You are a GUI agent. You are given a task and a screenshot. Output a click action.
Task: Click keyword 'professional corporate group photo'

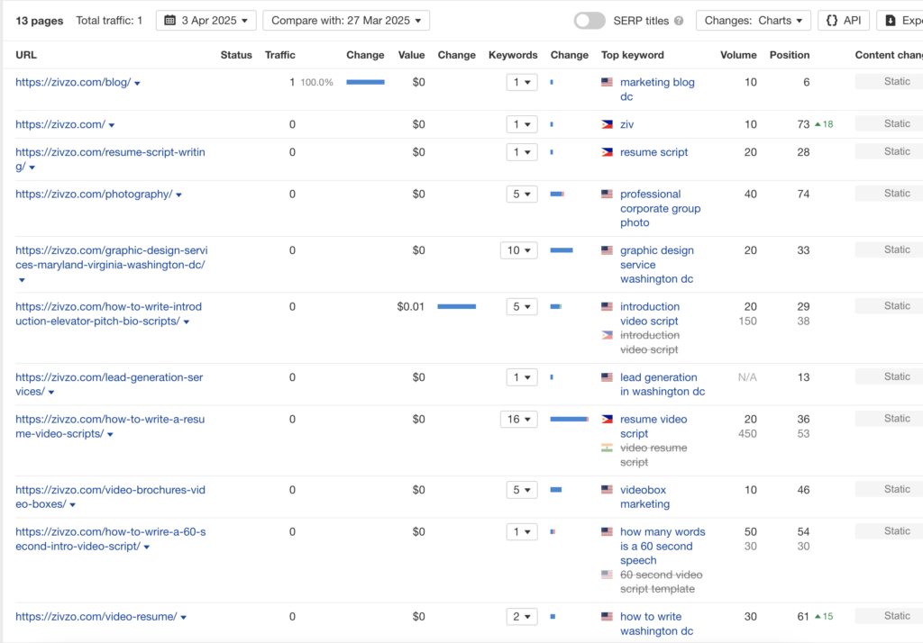[x=660, y=208]
